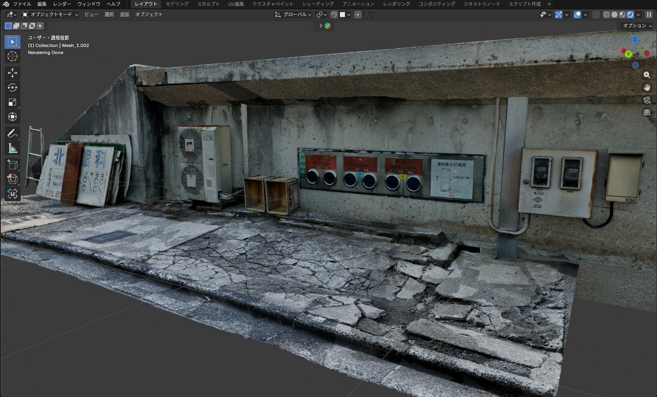This screenshot has height=397, width=657.
Task: Switch perspective/orthographic grid icon
Action: tap(647, 113)
